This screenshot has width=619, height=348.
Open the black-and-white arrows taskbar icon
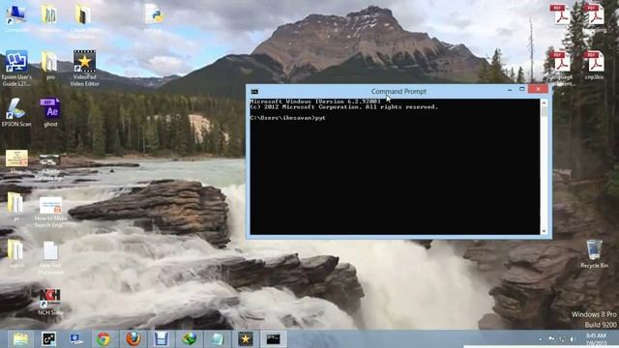(x=49, y=339)
